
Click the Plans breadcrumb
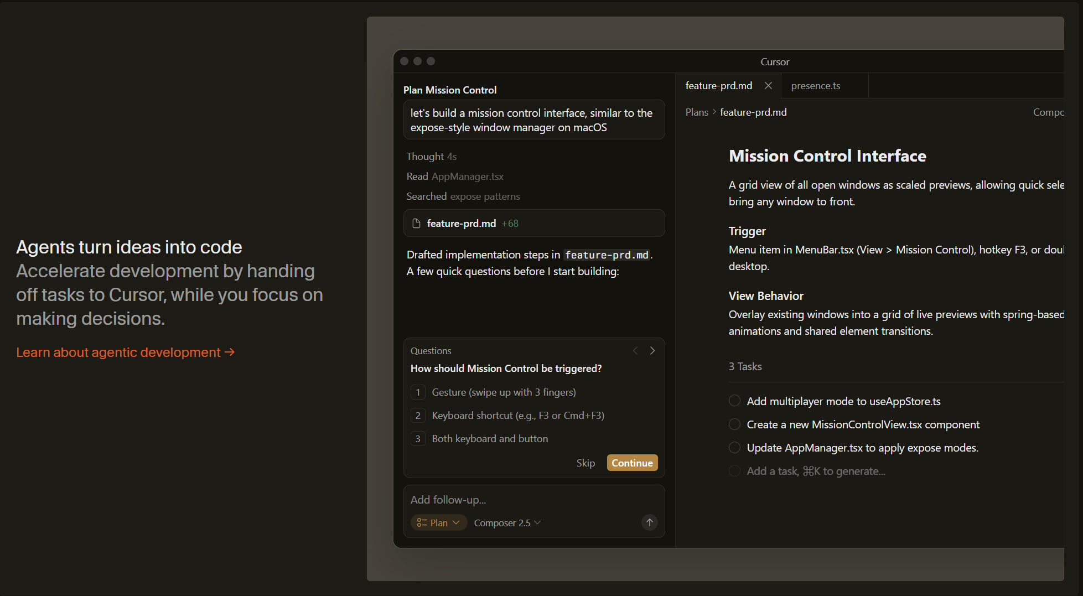[x=697, y=112]
